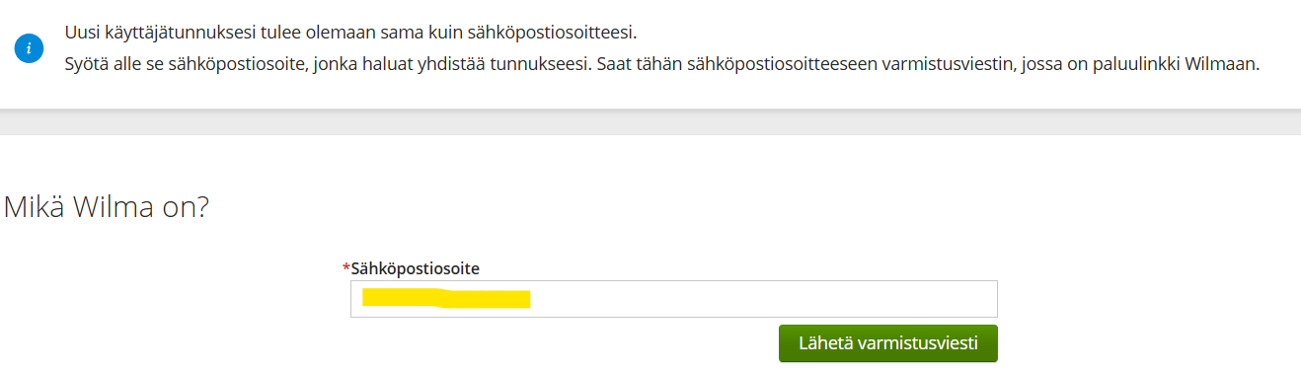Click the Sähköpostiosoite field label
This screenshot has height=371, width=1301.
point(416,267)
